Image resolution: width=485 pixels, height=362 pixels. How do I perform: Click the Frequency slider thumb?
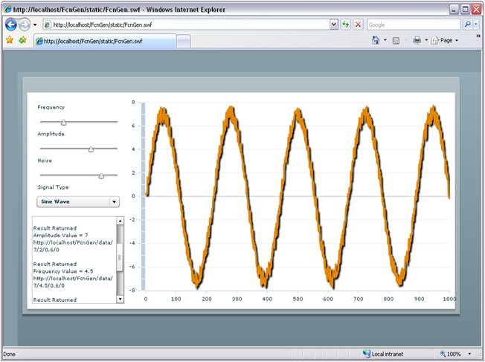63,122
